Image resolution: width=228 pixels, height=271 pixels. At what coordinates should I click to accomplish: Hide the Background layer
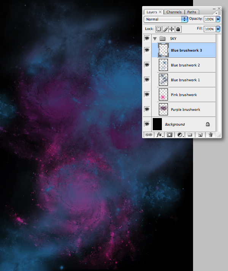147,124
